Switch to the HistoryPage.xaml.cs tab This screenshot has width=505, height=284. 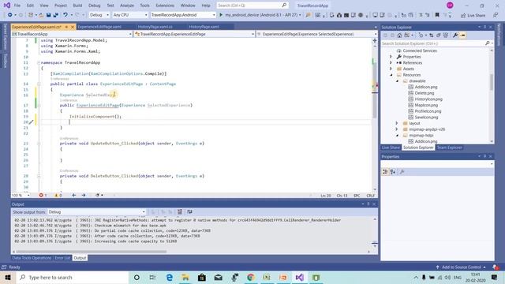155,27
